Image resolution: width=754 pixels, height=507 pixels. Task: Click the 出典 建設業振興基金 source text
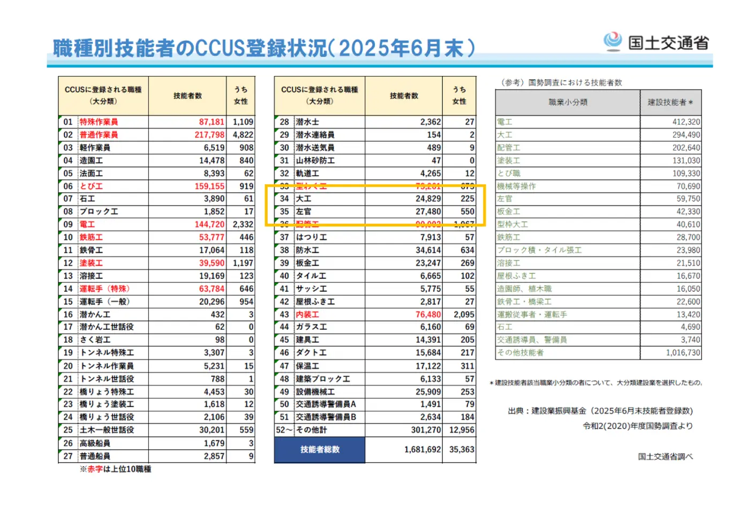pos(600,411)
